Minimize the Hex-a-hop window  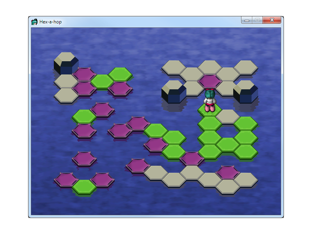click(246, 20)
